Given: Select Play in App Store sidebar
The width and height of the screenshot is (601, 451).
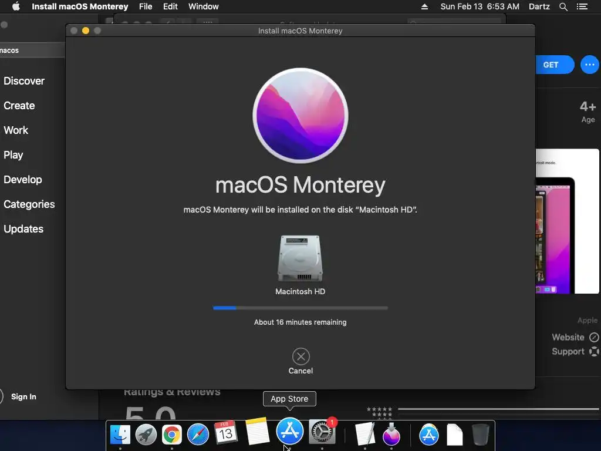Looking at the screenshot, I should click(13, 155).
